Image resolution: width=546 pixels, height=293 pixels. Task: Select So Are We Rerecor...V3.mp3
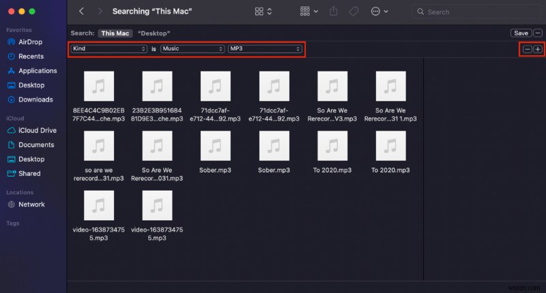(332, 97)
